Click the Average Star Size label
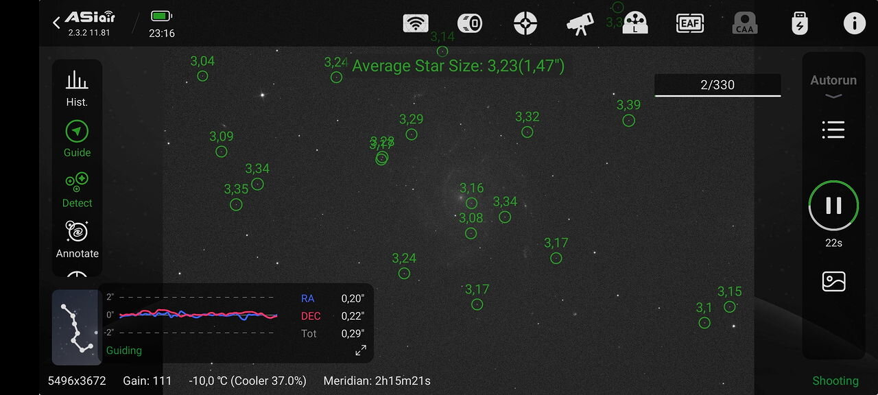Screen dimensions: 878x395 (458, 66)
